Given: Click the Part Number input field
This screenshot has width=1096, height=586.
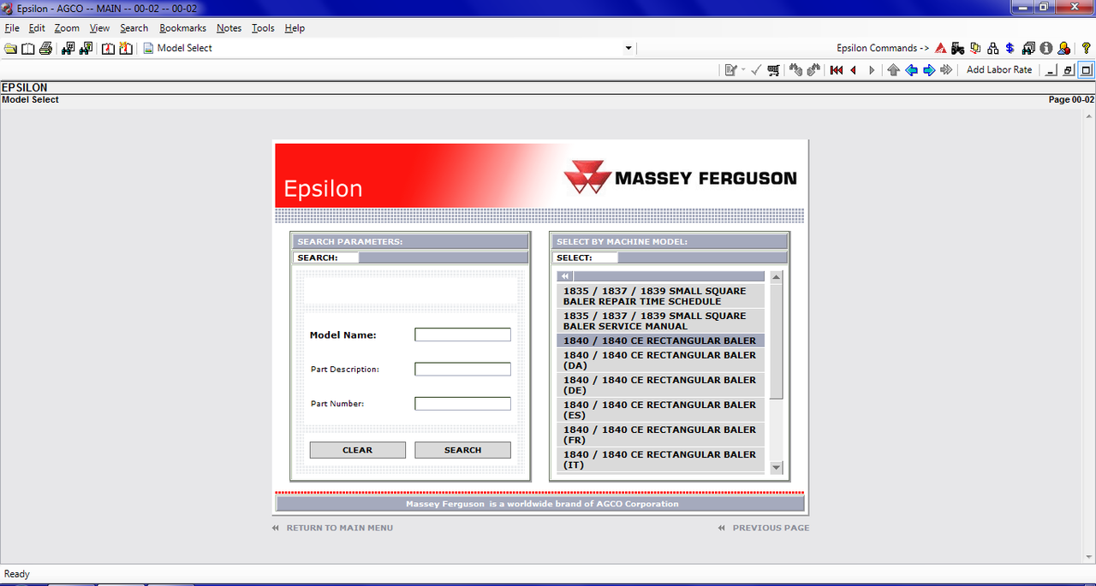Looking at the screenshot, I should tap(463, 404).
